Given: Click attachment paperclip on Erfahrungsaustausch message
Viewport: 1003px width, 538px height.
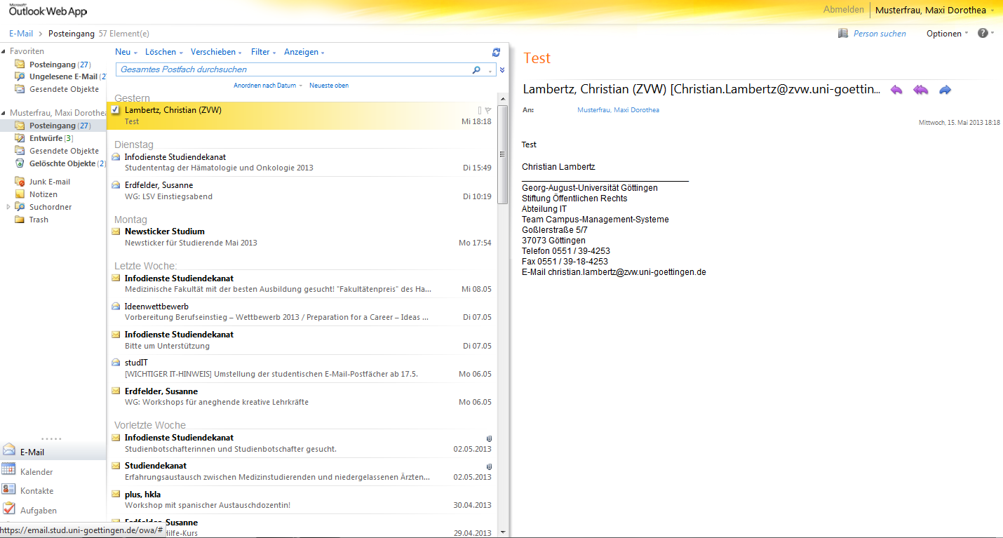Looking at the screenshot, I should [x=489, y=466].
